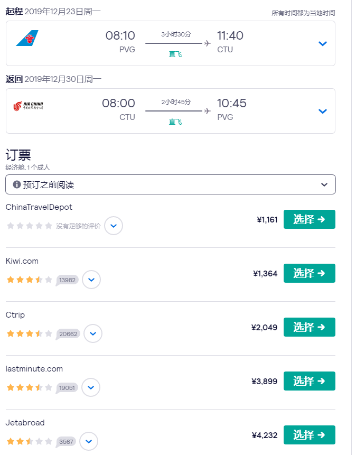Viewport: 356px width, 455px height.
Task: Expand the outbound PVG to CTU flight details
Action: 323,43
